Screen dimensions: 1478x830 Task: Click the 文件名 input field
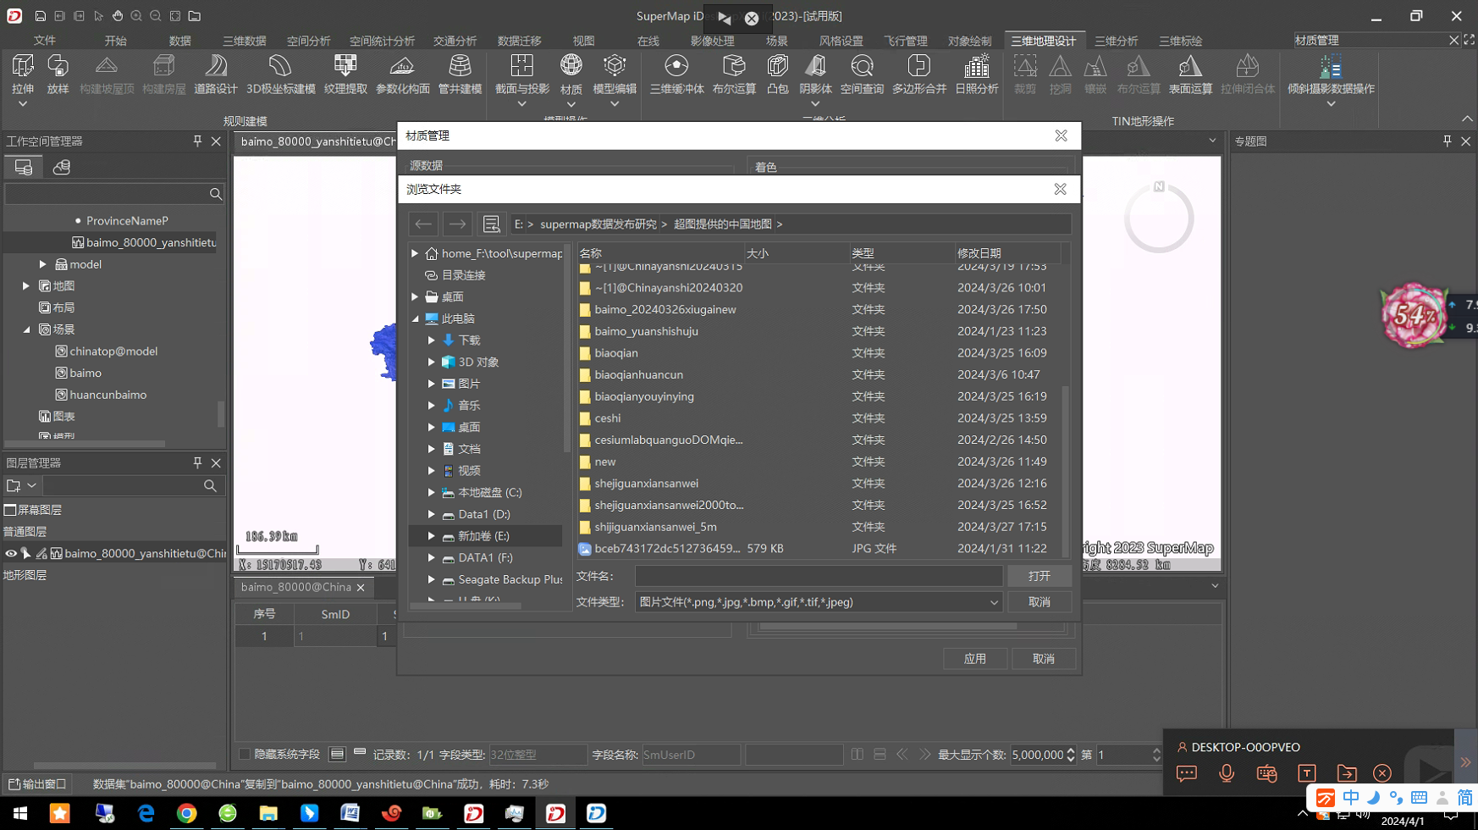click(x=818, y=576)
